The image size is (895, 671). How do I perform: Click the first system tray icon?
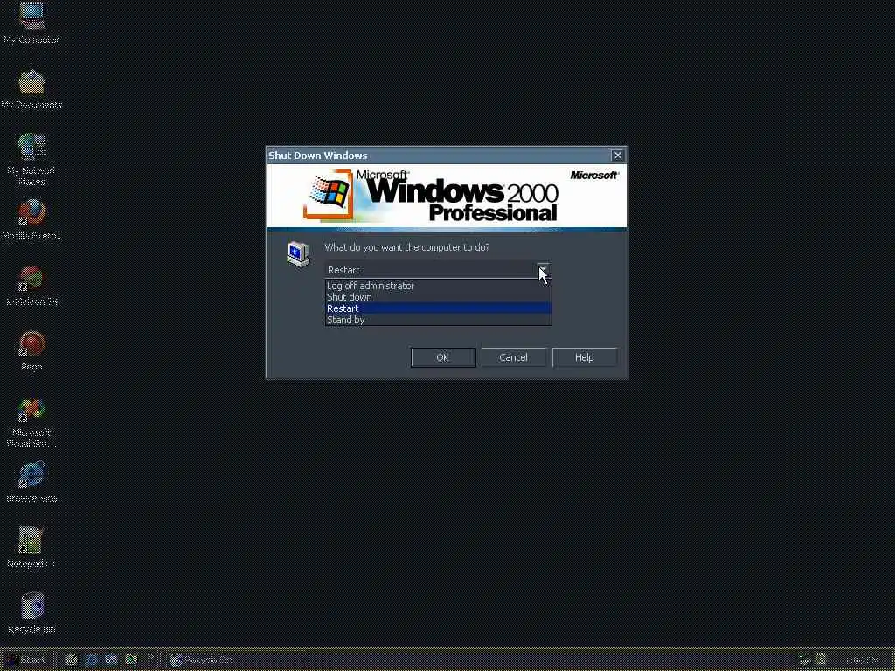tap(805, 661)
